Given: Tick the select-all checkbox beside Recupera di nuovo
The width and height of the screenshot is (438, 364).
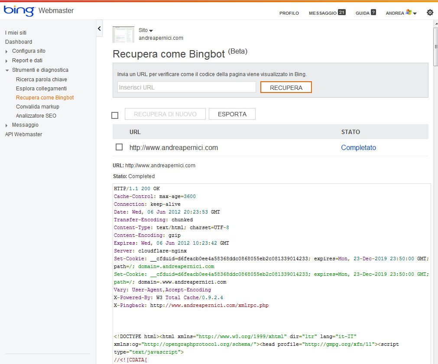Looking at the screenshot, I should coord(115,115).
